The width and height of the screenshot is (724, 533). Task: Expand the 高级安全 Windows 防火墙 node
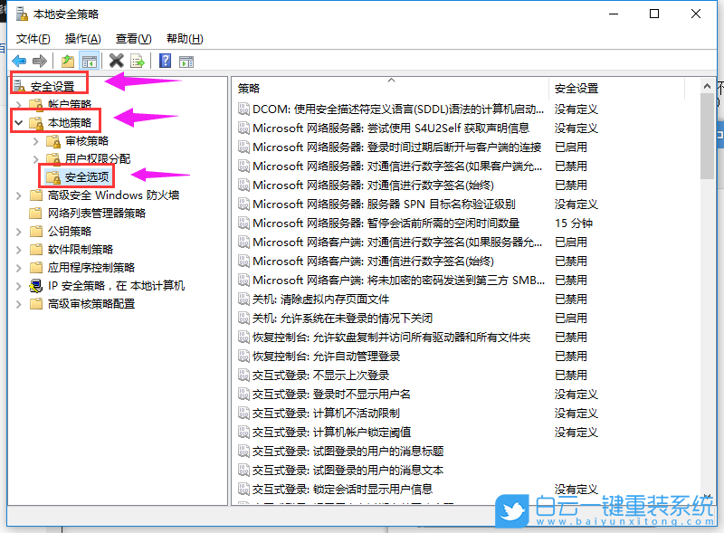20,194
